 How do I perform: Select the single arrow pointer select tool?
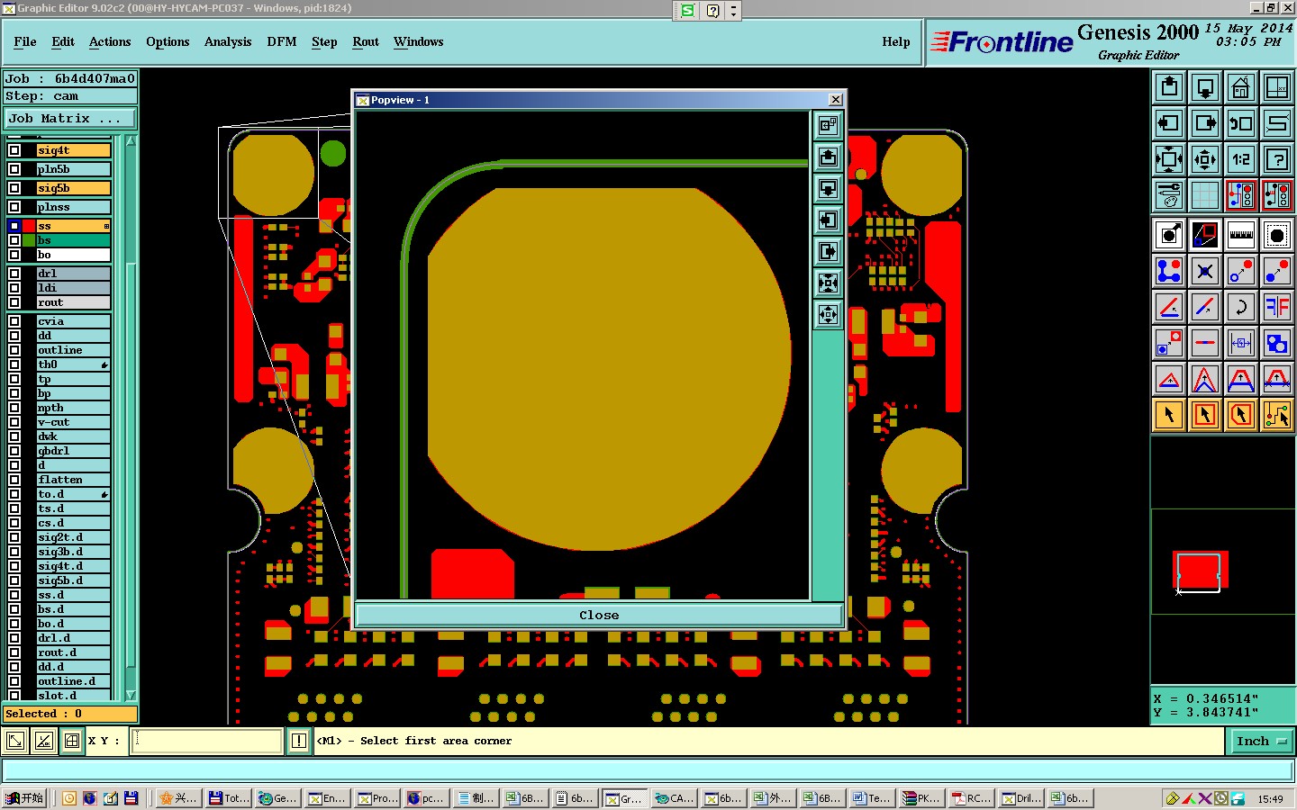click(1169, 415)
